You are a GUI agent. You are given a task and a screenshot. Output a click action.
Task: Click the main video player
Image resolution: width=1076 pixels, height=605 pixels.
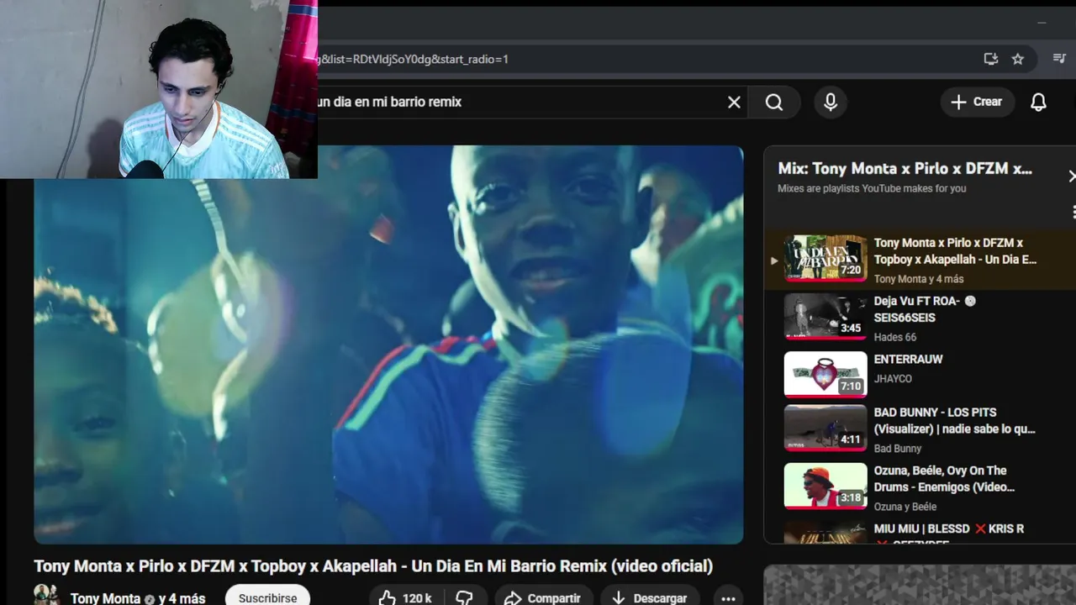pos(388,345)
